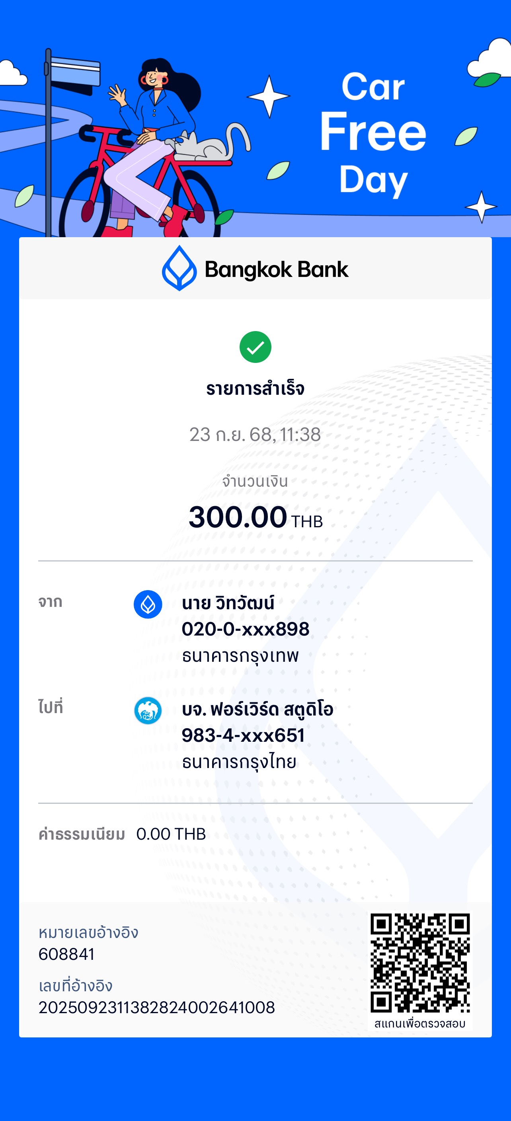Image resolution: width=511 pixels, height=1121 pixels.
Task: Click sender name นาย วิทวัฒน์
Action: click(228, 603)
